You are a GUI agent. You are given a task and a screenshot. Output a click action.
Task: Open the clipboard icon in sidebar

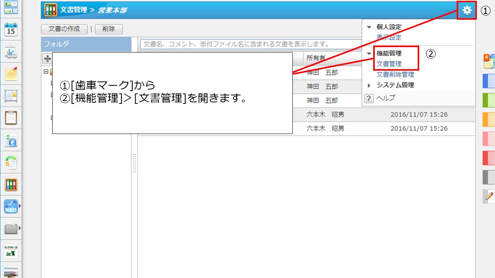click(11, 118)
